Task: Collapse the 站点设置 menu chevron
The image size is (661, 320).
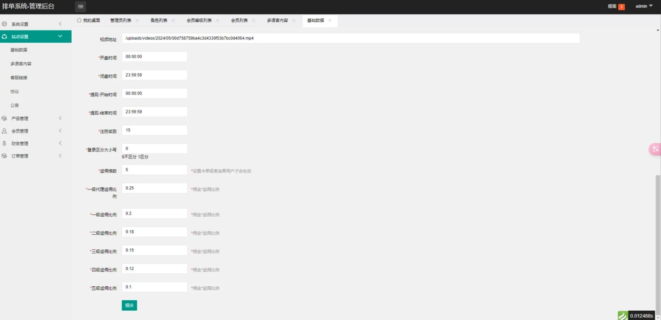Action: [x=60, y=36]
